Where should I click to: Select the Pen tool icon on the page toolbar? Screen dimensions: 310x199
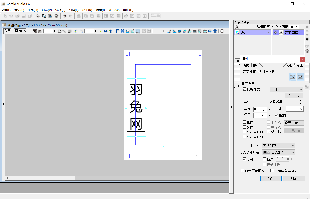coord(169,31)
